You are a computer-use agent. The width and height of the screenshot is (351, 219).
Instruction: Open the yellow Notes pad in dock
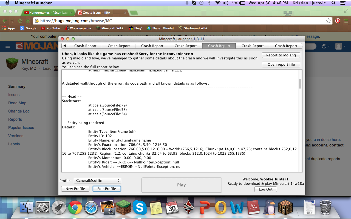pyautogui.click(x=156, y=207)
